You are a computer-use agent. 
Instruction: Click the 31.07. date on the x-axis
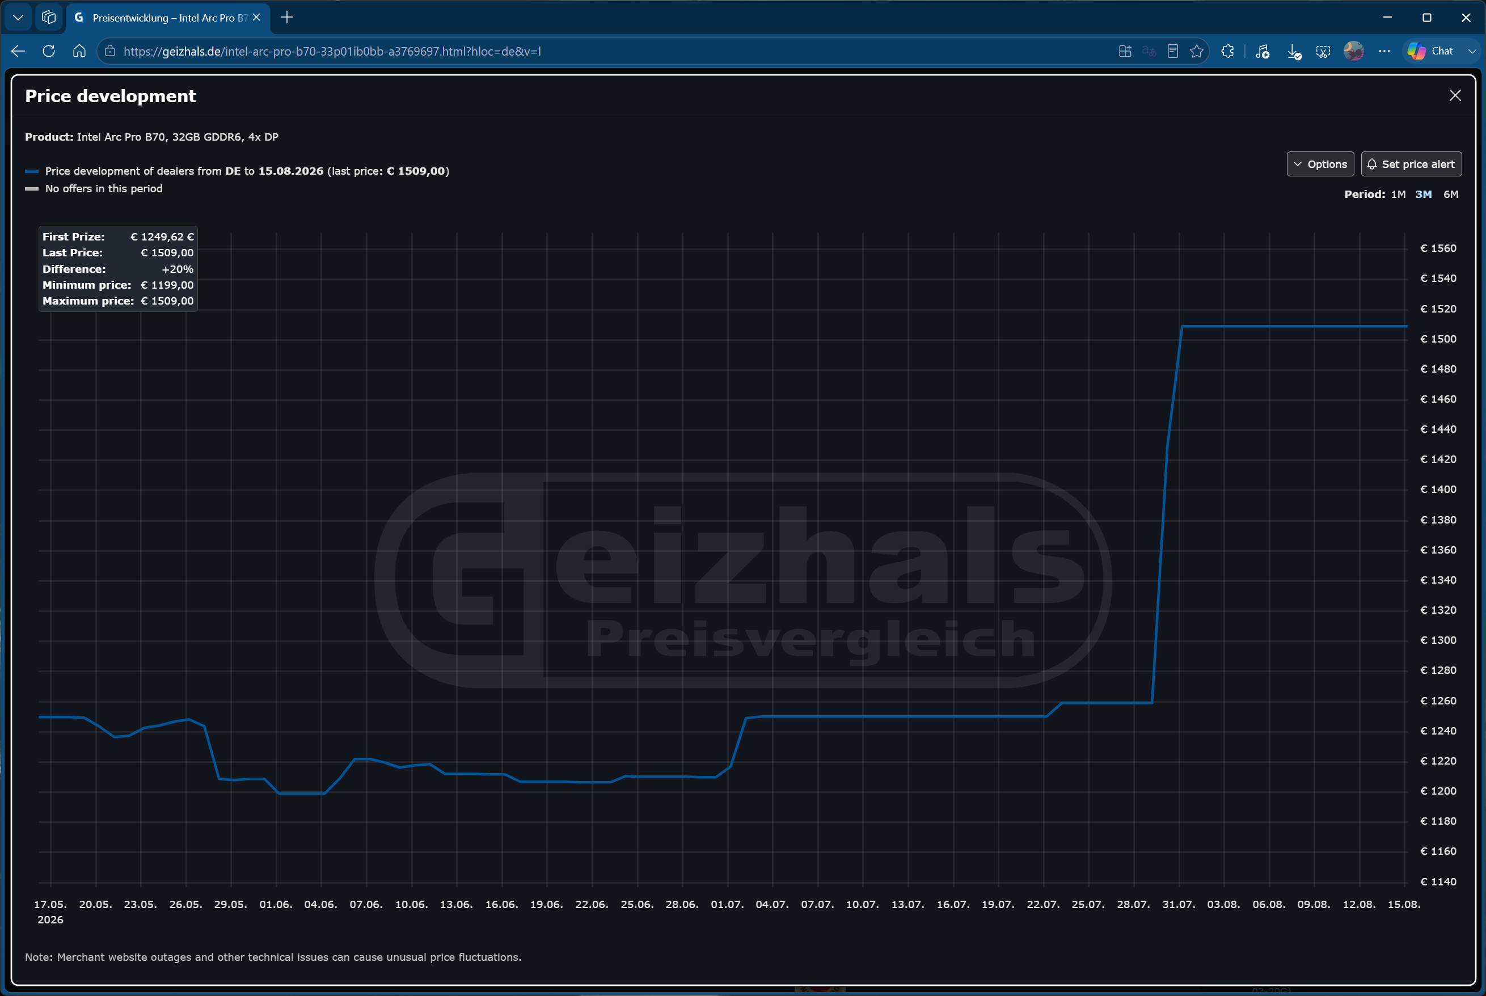point(1178,904)
